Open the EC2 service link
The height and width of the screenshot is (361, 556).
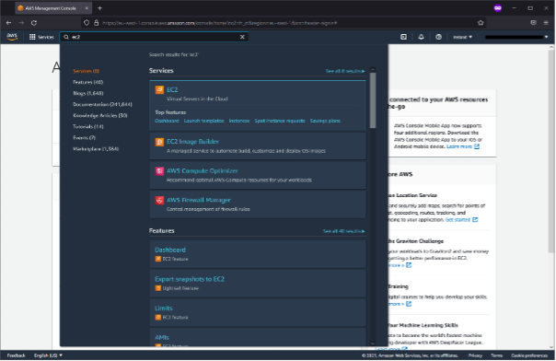172,89
